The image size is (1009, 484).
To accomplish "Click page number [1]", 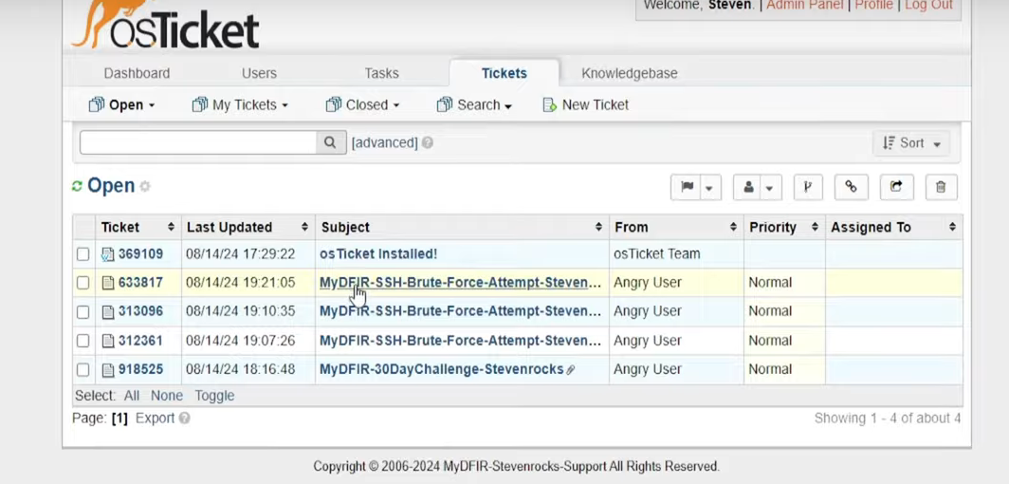I will pyautogui.click(x=119, y=419).
